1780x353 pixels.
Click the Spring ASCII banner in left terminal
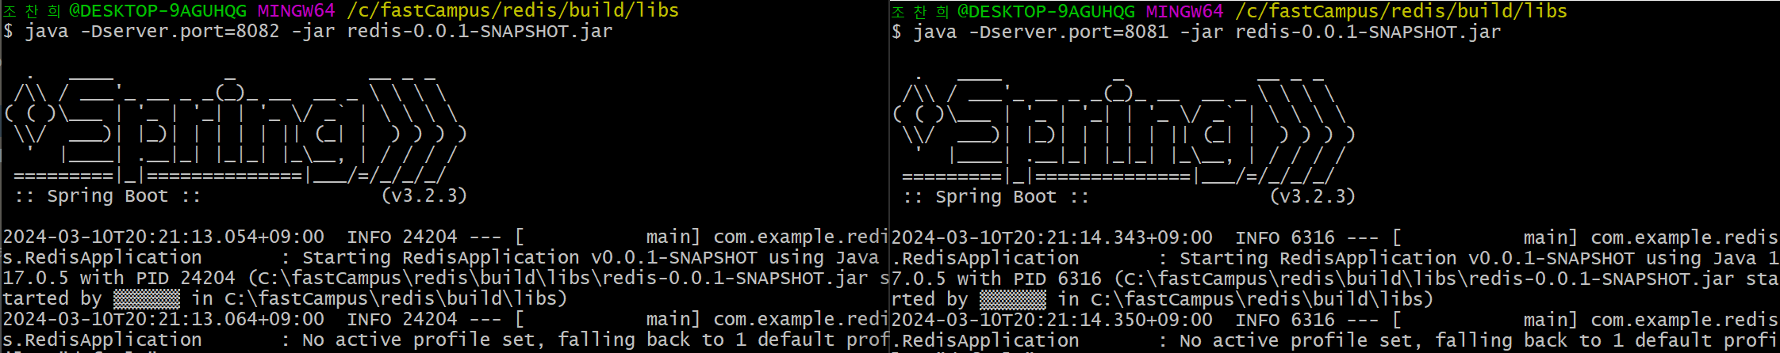tap(236, 129)
